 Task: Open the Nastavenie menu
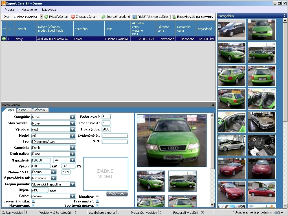(29, 10)
